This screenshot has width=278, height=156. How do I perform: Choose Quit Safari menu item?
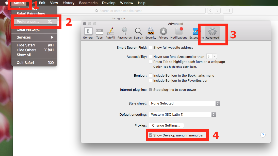click(34, 63)
